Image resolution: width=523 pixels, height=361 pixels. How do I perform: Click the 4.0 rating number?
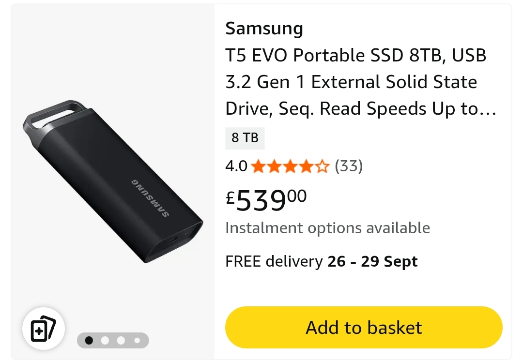[236, 166]
